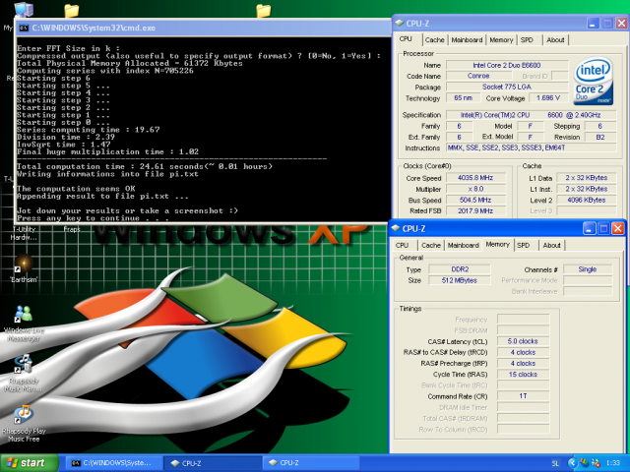Screen dimensions: 630x472
Task: Select My Computer desktop icon
Action: pos(23,10)
